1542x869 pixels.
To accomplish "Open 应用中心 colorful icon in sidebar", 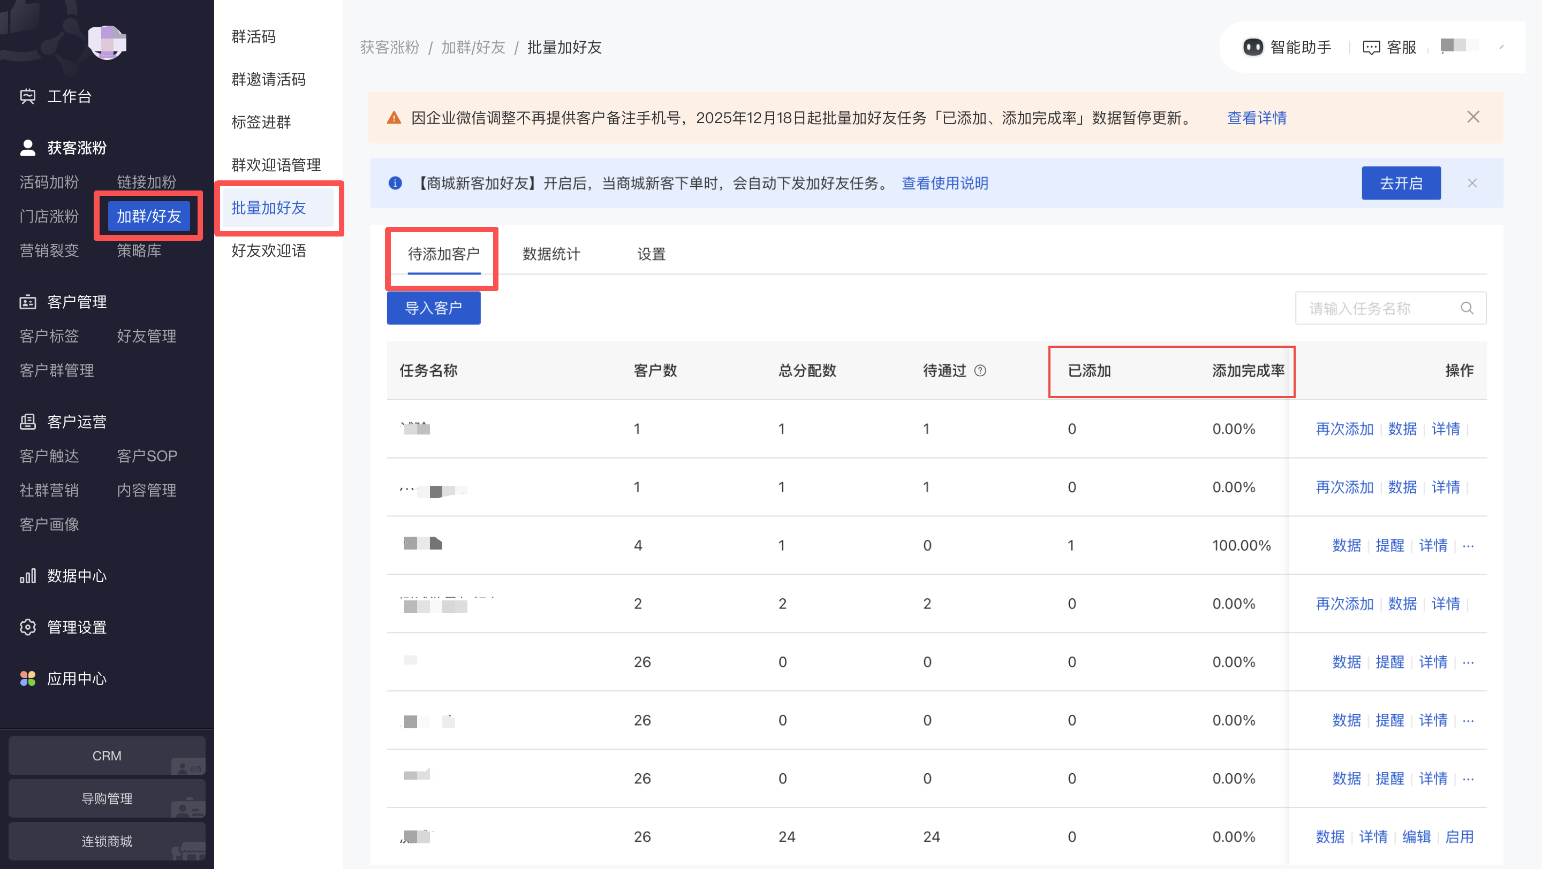I will (x=27, y=679).
